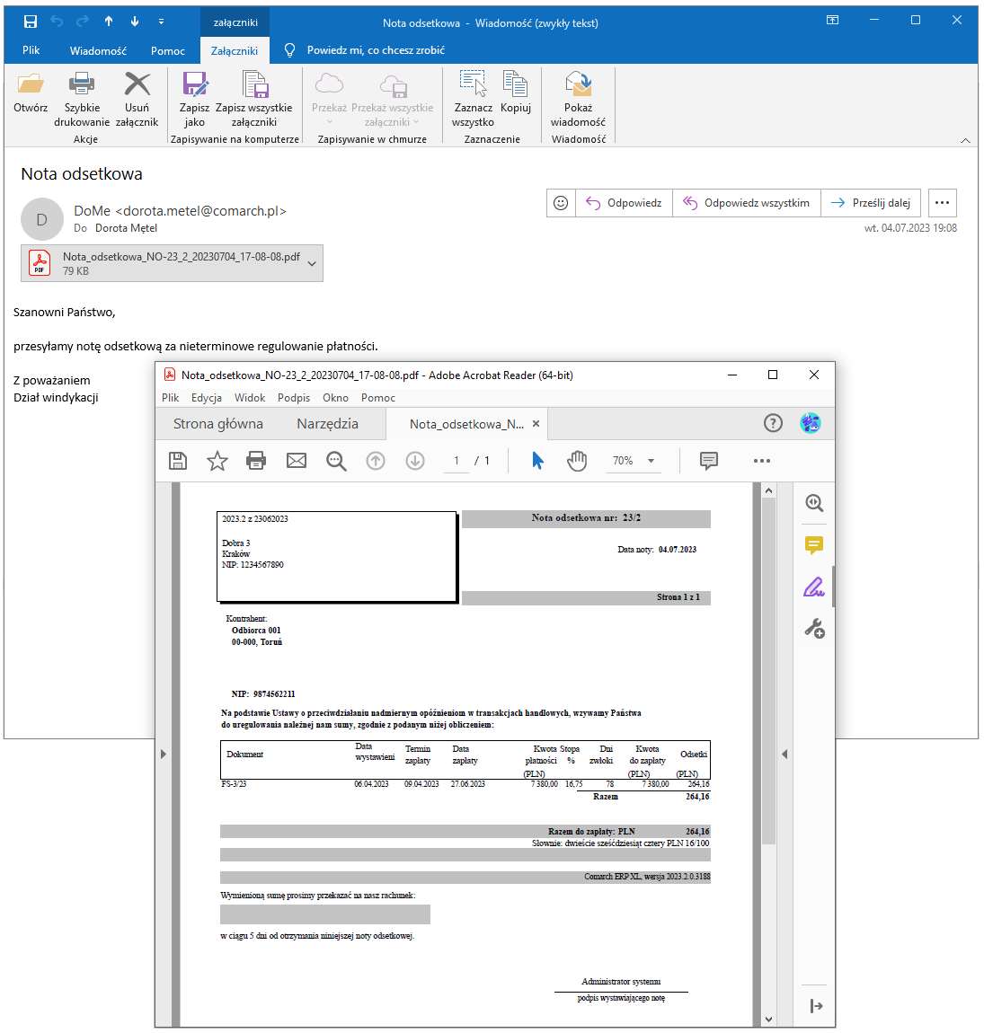Click Odpowiedz wszystkim button
The width and height of the screenshot is (984, 1033).
(747, 203)
